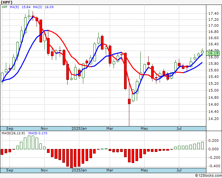Click the 17.20 price axis label
Viewport: 222px width, 178px height.
pyautogui.click(x=214, y=20)
